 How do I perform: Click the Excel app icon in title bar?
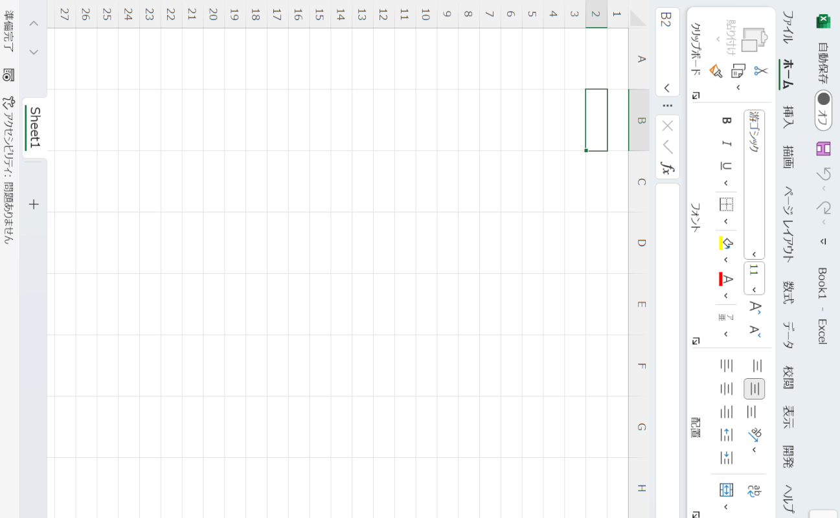(823, 21)
